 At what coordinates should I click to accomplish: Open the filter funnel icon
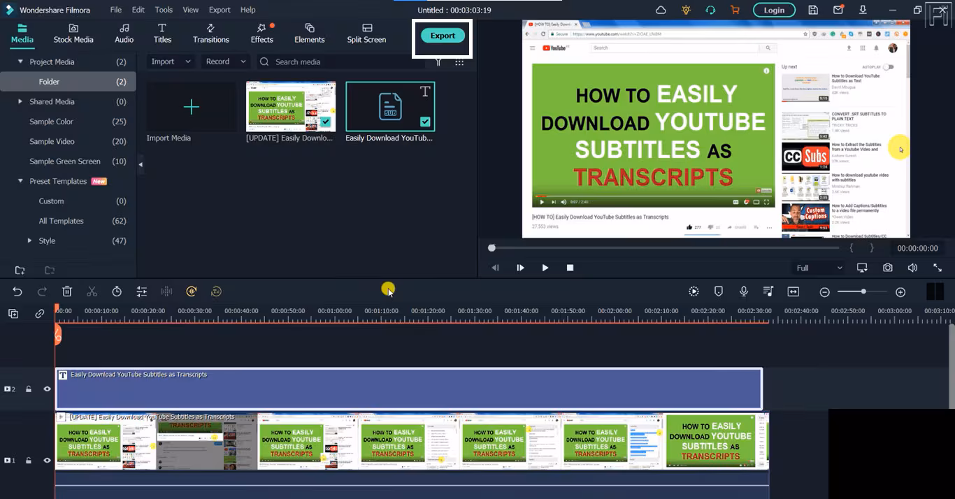coord(438,62)
